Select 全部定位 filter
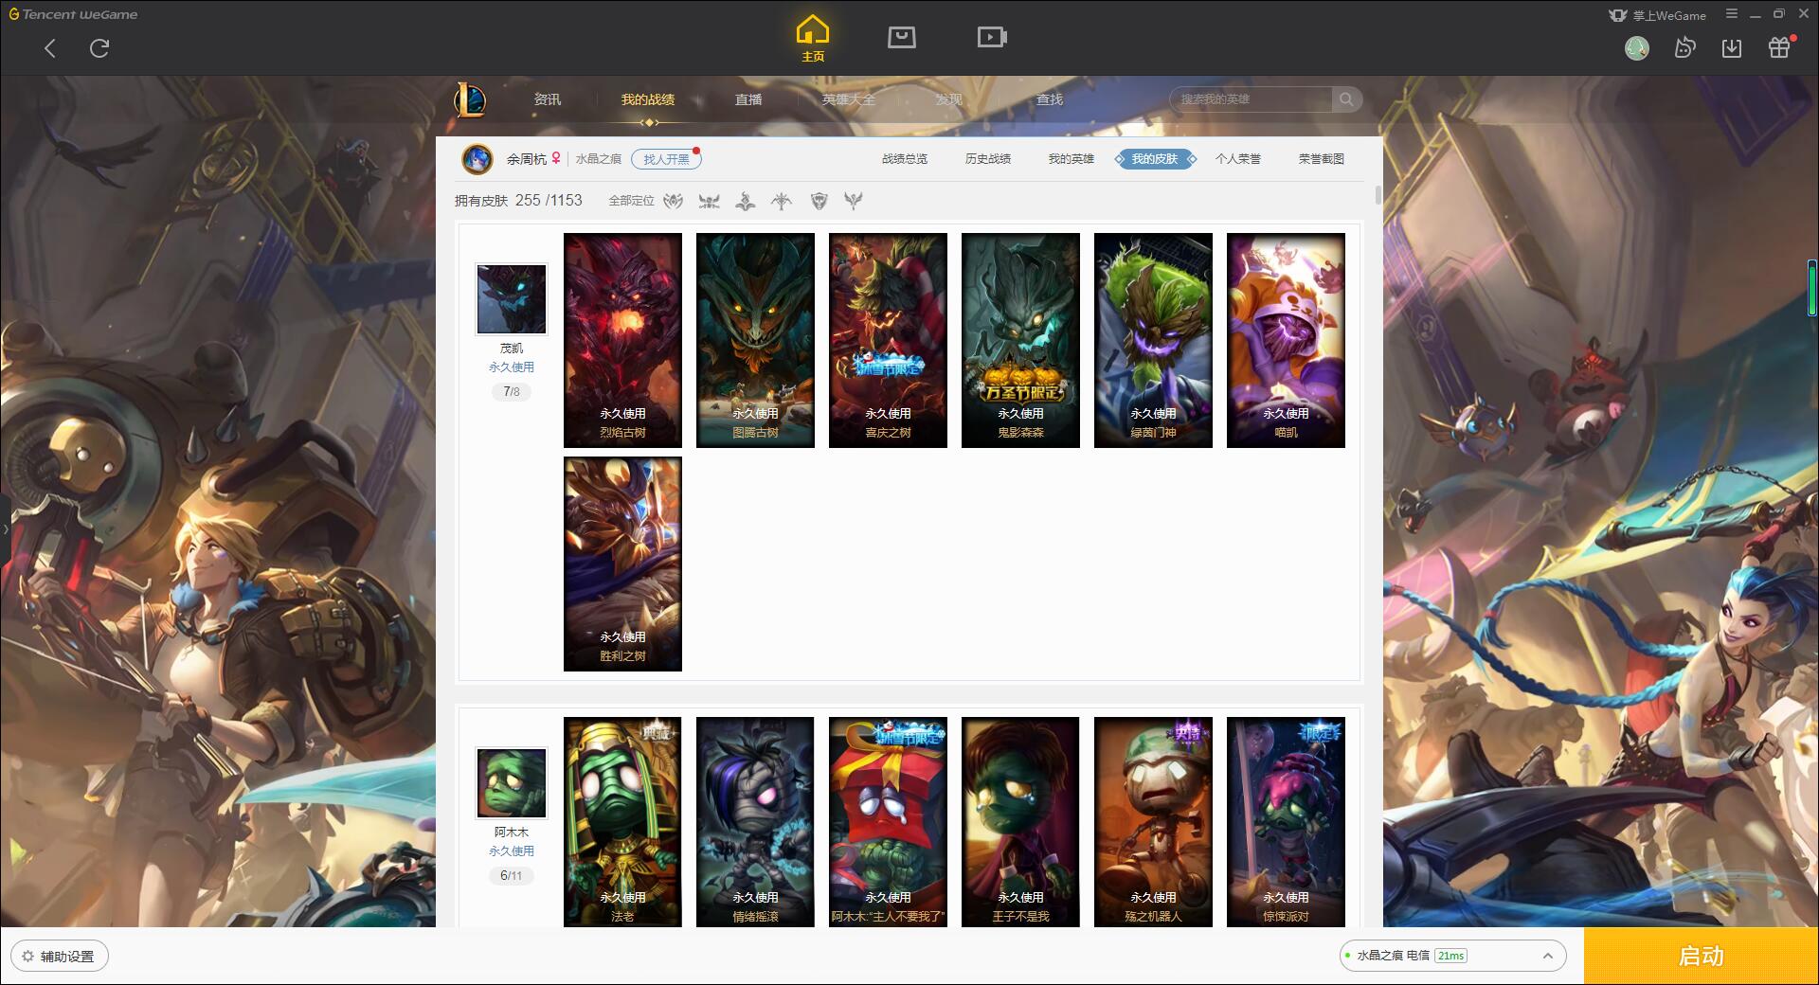This screenshot has height=985, width=1819. [x=631, y=201]
